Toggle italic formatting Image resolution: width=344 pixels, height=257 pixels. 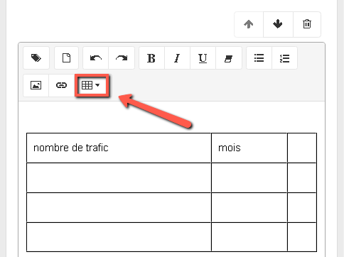pyautogui.click(x=177, y=58)
